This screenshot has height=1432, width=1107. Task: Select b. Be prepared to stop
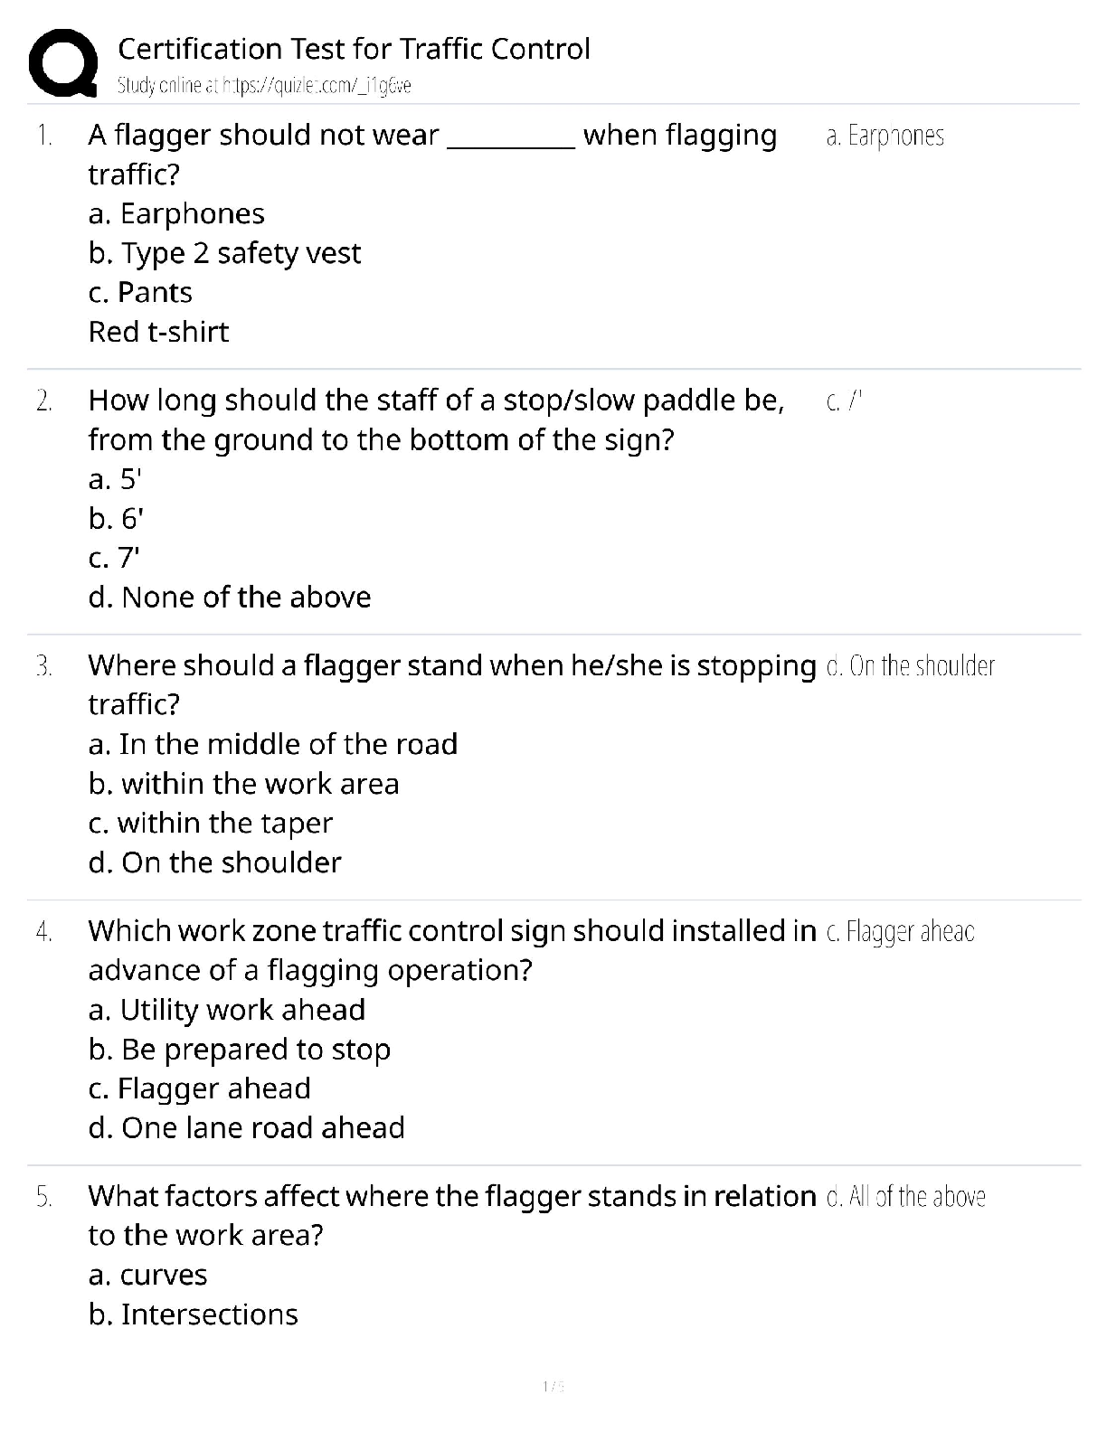pyautogui.click(x=240, y=1050)
